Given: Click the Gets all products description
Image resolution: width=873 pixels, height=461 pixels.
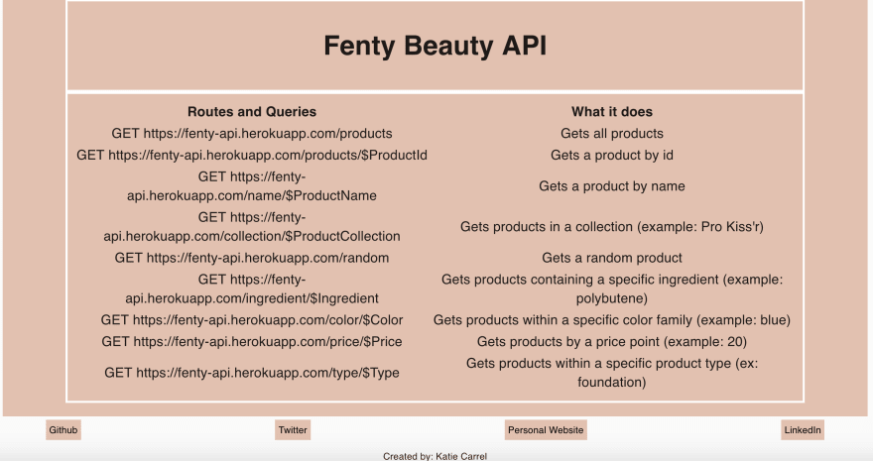Looking at the screenshot, I should pos(612,134).
